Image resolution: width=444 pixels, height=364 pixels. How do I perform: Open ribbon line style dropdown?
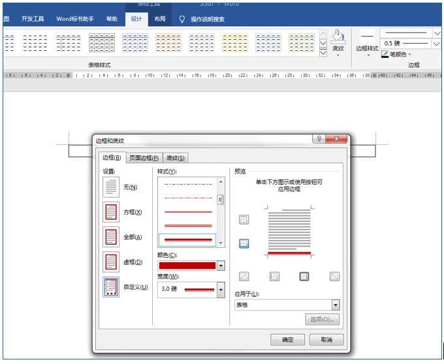(437, 33)
